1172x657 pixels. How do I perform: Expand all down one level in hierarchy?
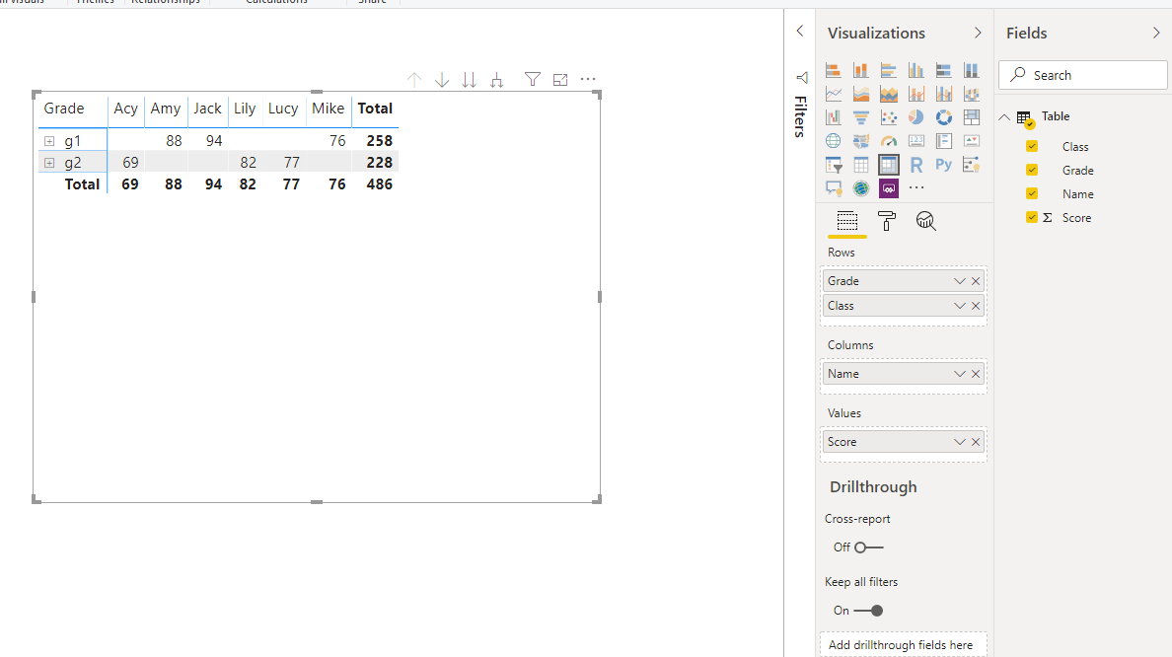497,79
